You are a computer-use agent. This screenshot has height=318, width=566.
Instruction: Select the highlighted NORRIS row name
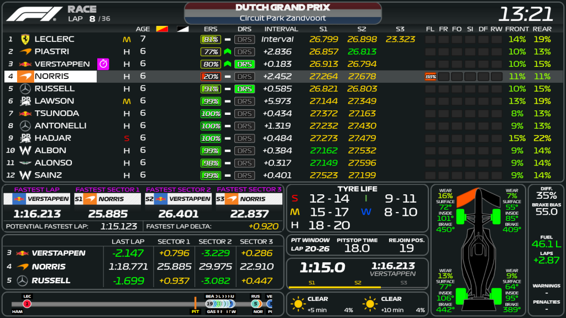(50, 76)
